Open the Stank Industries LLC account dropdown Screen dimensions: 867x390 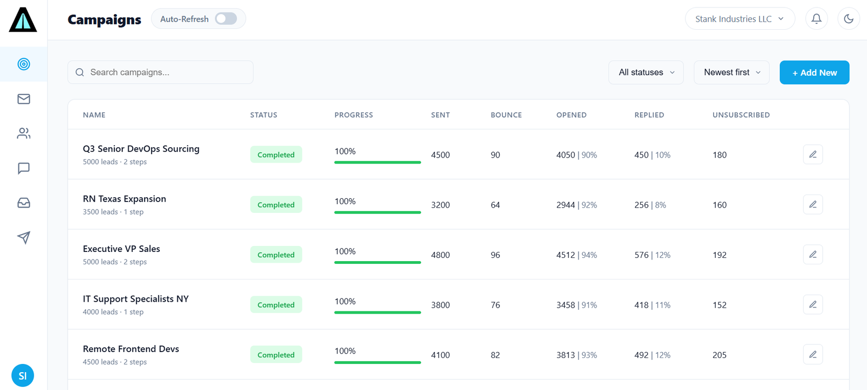click(740, 19)
